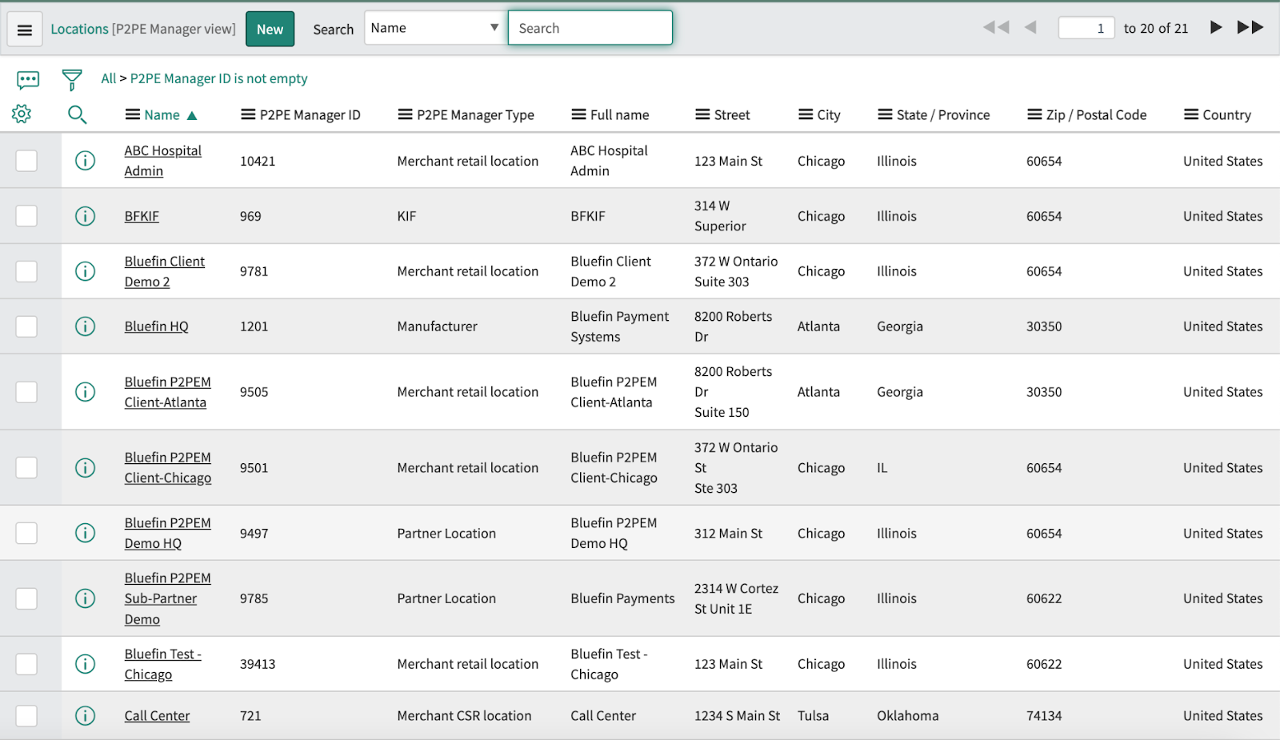This screenshot has width=1280, height=740.
Task: Open the filter builder funnel icon
Action: tap(71, 79)
